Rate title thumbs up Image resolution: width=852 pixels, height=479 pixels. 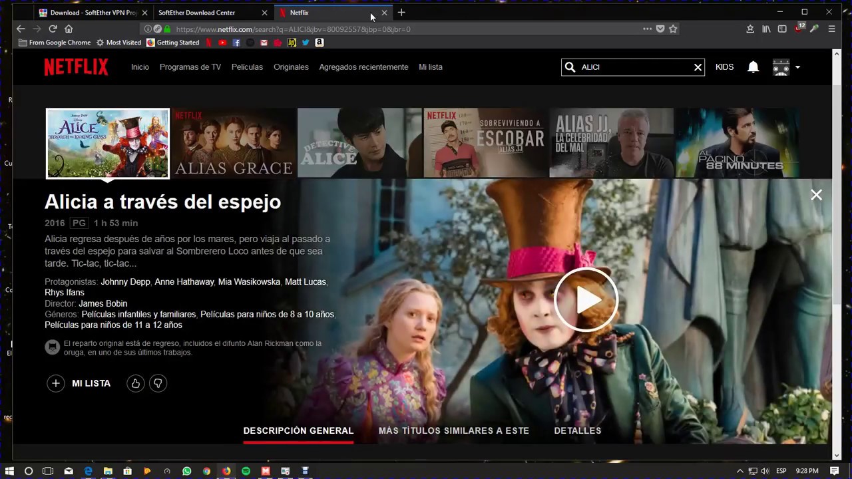click(135, 383)
